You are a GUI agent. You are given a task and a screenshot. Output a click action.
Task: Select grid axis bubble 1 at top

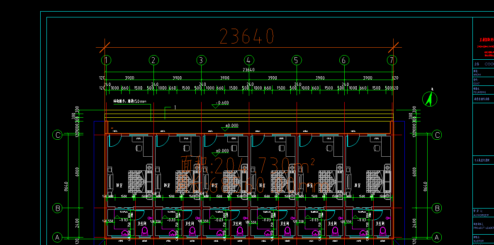(106, 60)
